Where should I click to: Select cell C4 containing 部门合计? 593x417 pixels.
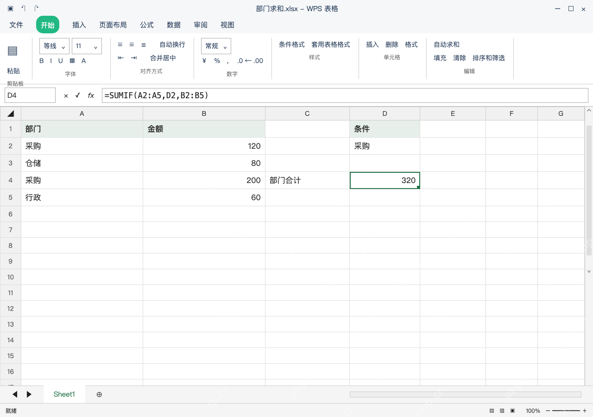click(x=307, y=180)
